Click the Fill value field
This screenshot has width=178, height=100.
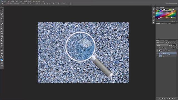(x=174, y=48)
